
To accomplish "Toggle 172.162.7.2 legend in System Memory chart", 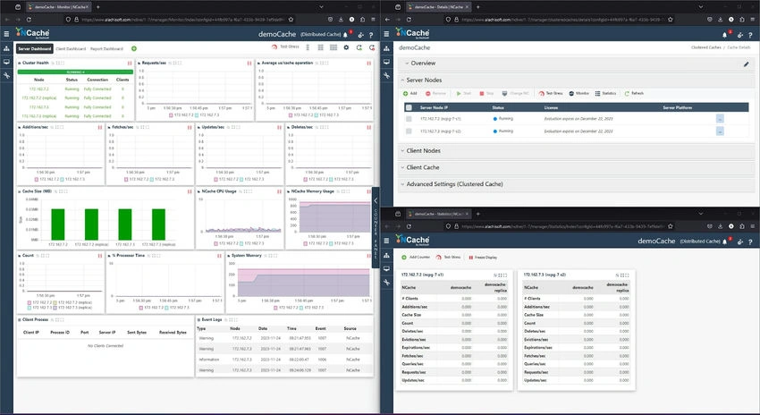I will coord(287,308).
